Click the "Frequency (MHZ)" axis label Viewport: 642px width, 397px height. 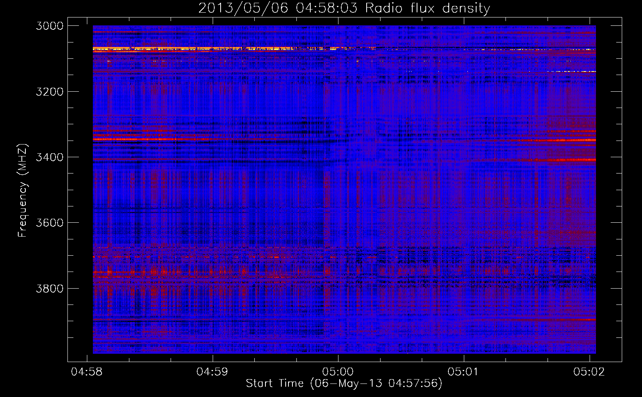pos(23,191)
